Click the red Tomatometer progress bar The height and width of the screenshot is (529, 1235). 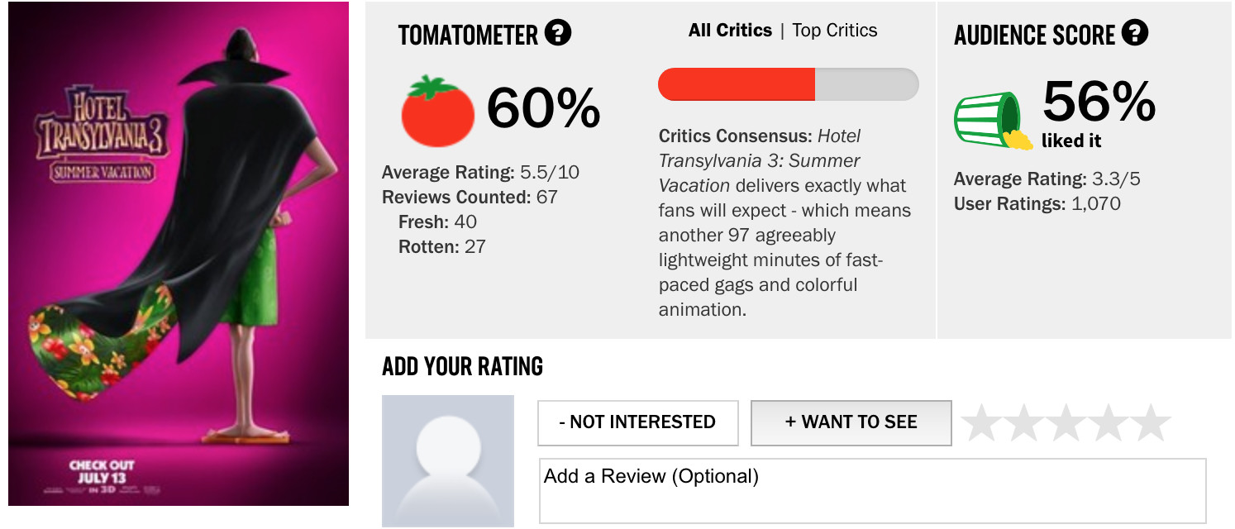pyautogui.click(x=788, y=84)
